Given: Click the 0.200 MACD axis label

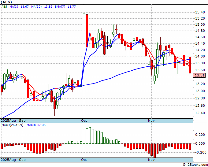Looking at the screenshot, I should pos(200,135).
